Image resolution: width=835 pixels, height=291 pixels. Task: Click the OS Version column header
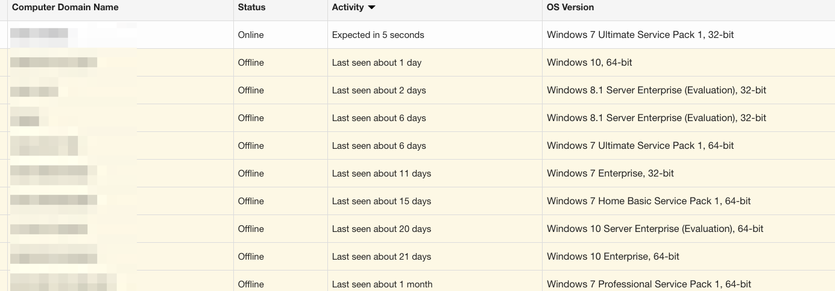[570, 8]
